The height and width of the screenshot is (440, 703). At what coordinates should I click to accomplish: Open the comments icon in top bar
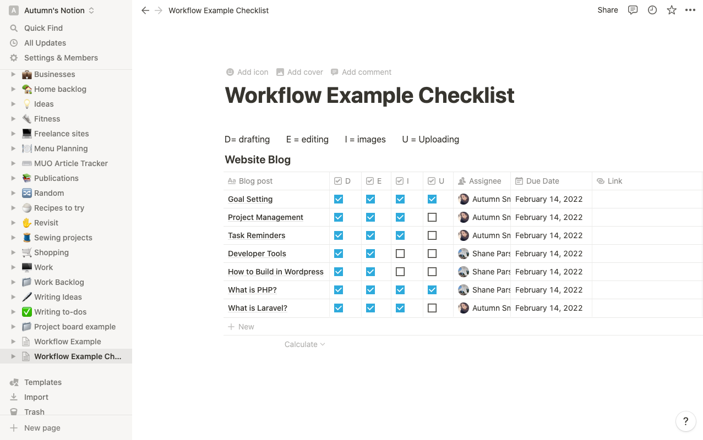coord(633,10)
